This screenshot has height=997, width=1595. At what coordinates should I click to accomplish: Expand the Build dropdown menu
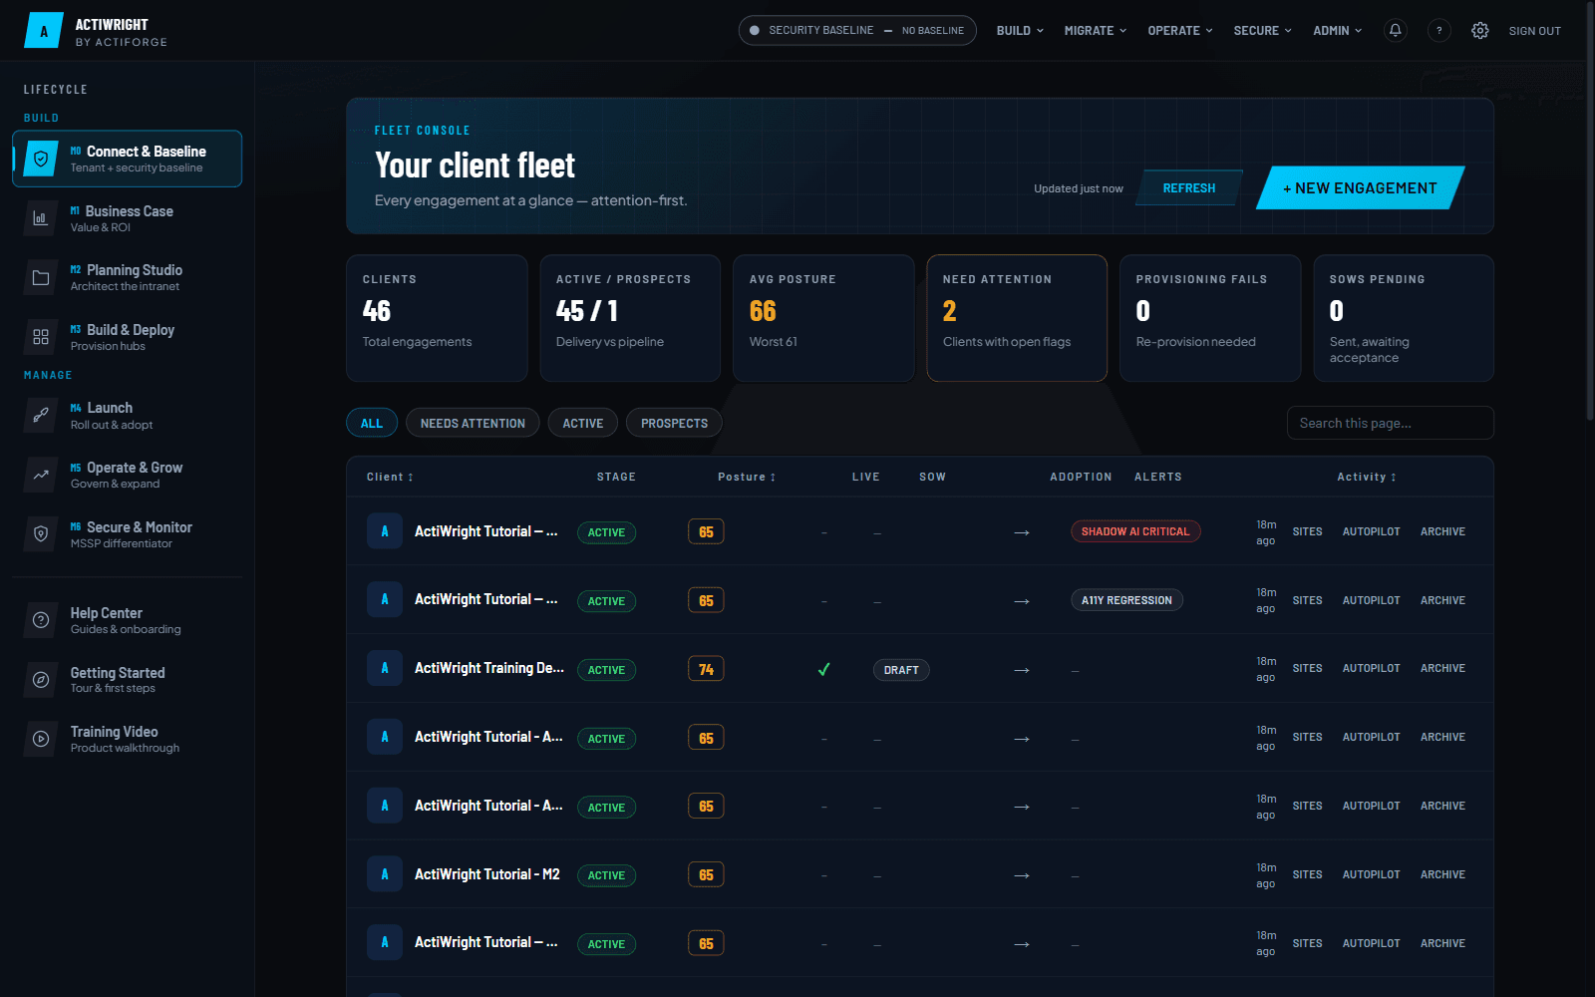click(1020, 31)
